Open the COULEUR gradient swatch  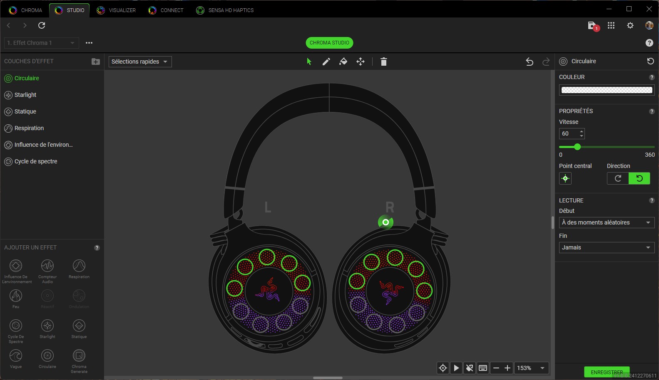click(x=607, y=90)
